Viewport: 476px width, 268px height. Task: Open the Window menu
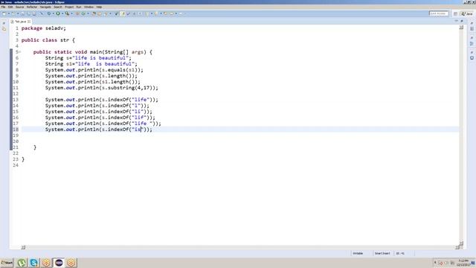[x=89, y=7]
